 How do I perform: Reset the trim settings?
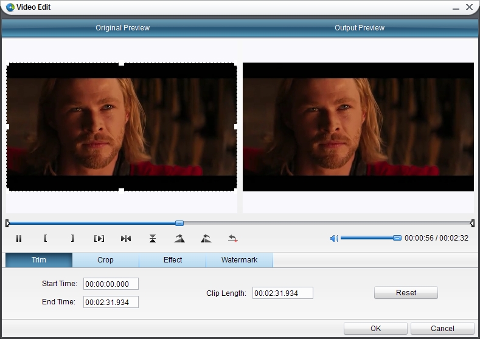(406, 293)
